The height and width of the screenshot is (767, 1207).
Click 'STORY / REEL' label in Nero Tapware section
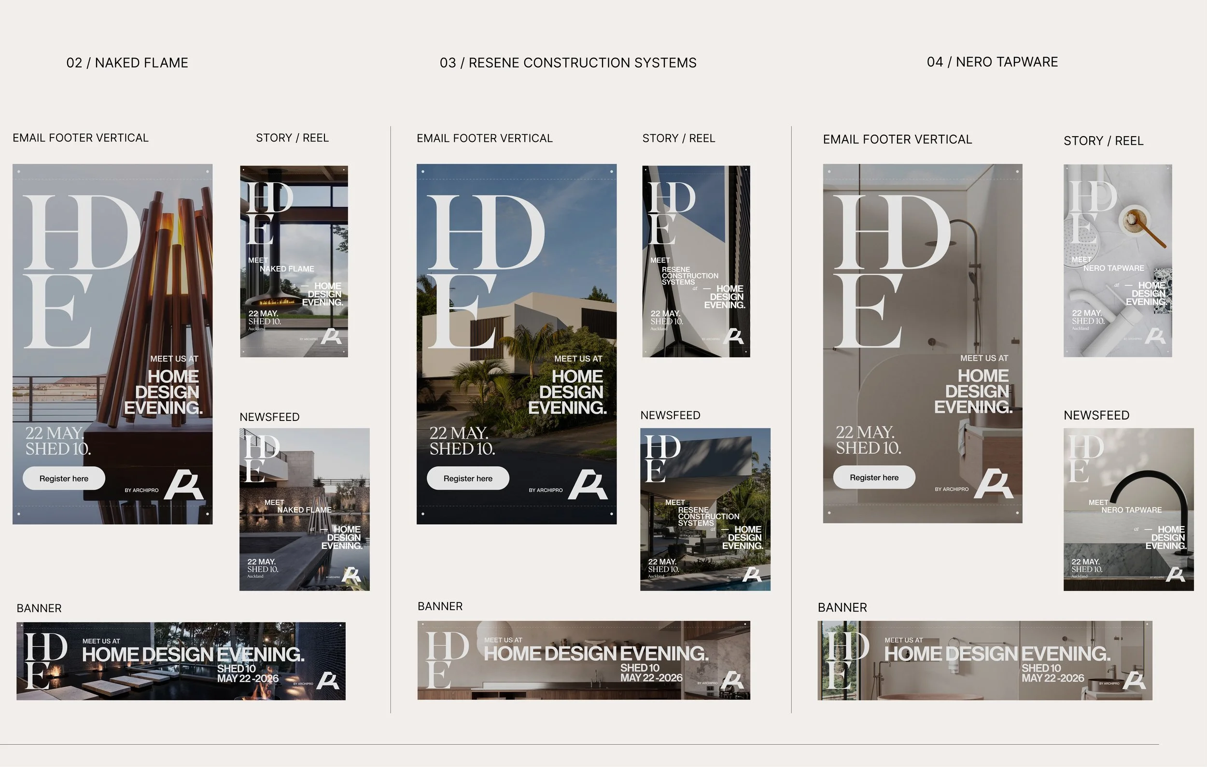1104,141
